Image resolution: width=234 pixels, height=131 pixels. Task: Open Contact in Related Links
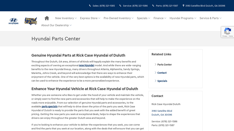tap(162, 73)
